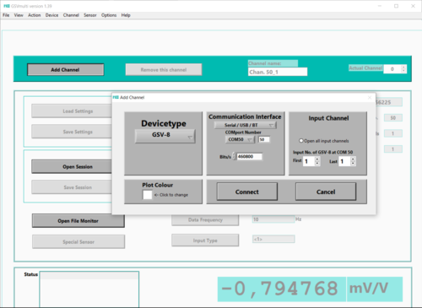422x308 pixels.
Task: Click the mV/V unit display
Action: point(375,289)
